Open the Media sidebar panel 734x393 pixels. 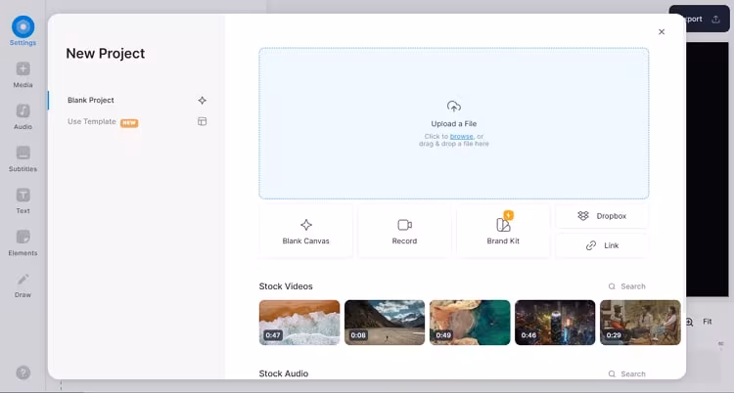(23, 75)
